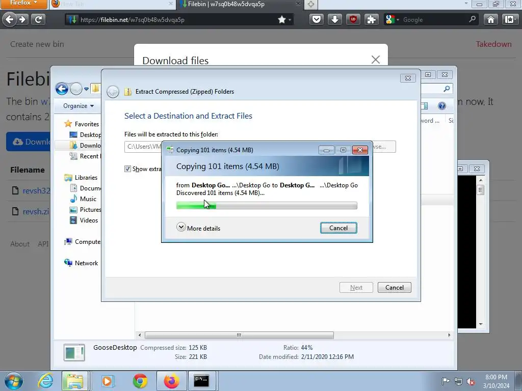Click the taskbar clock showing 8:00 PM
This screenshot has height=391, width=522.
click(x=496, y=381)
